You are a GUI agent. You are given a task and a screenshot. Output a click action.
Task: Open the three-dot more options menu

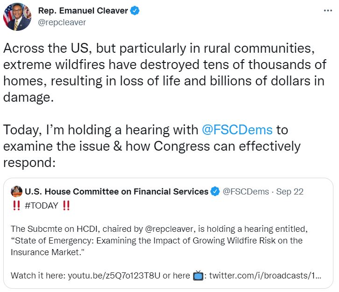[x=328, y=10]
